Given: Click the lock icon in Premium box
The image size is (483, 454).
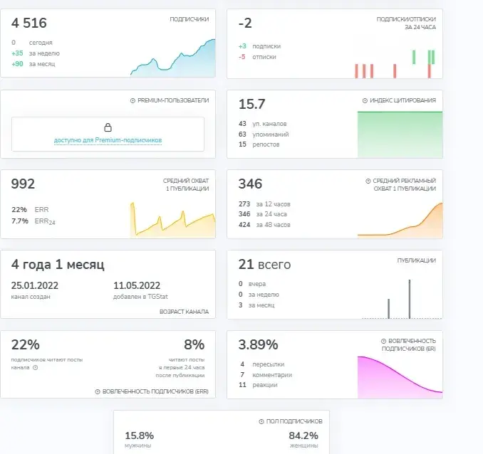Looking at the screenshot, I should (108, 127).
